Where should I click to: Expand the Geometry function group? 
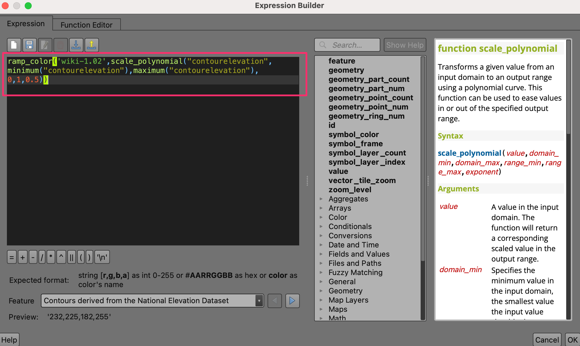pos(321,291)
